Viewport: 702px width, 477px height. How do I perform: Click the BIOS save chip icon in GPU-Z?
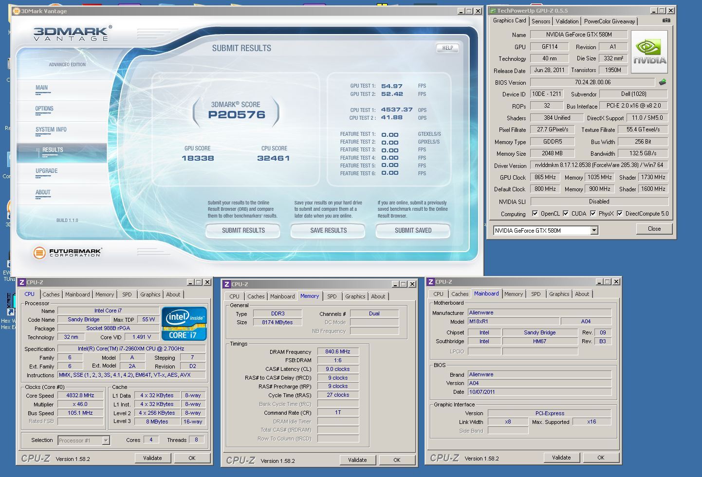(x=662, y=82)
